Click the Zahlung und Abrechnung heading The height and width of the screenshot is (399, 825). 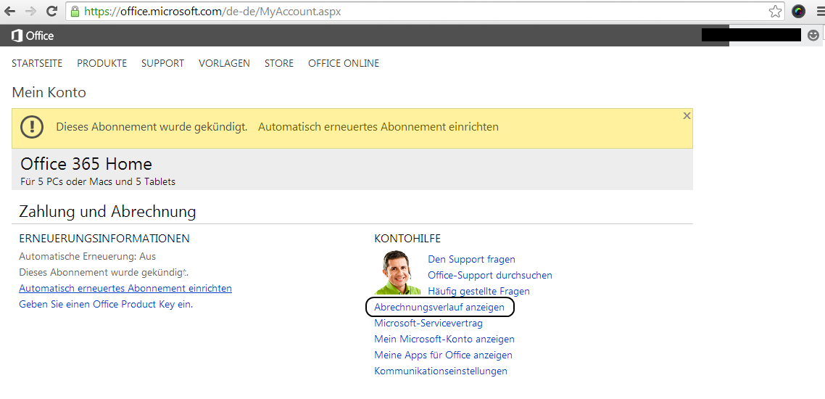click(107, 212)
